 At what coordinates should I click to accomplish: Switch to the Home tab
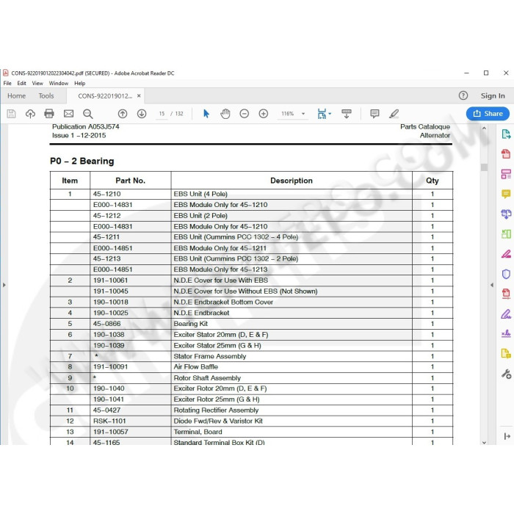point(16,95)
